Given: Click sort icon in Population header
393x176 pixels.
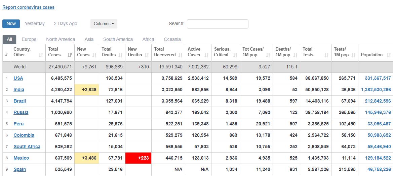Looking at the screenshot, I should [389, 55].
